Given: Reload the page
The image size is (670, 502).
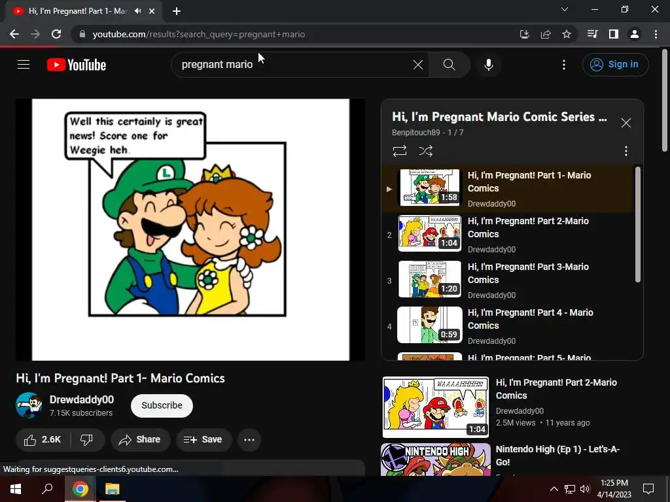Looking at the screenshot, I should pyautogui.click(x=56, y=34).
